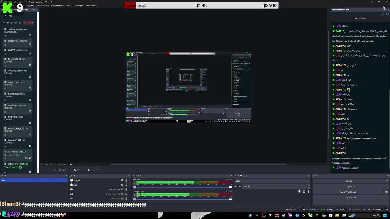Open the أدوات (T) tools menu
The width and height of the screenshot is (390, 219).
(x=70, y=5)
